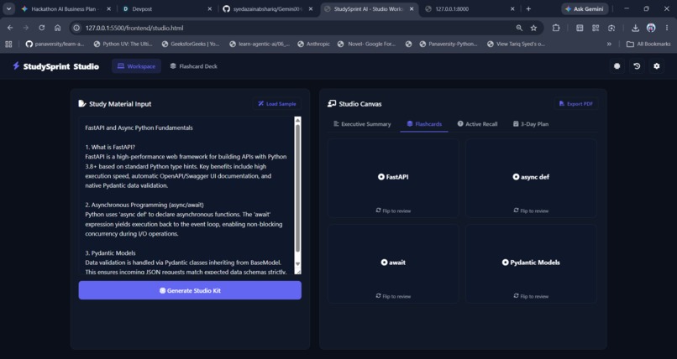The height and width of the screenshot is (359, 677).
Task: Open the browser extensions puzzle icon
Action: 556,28
